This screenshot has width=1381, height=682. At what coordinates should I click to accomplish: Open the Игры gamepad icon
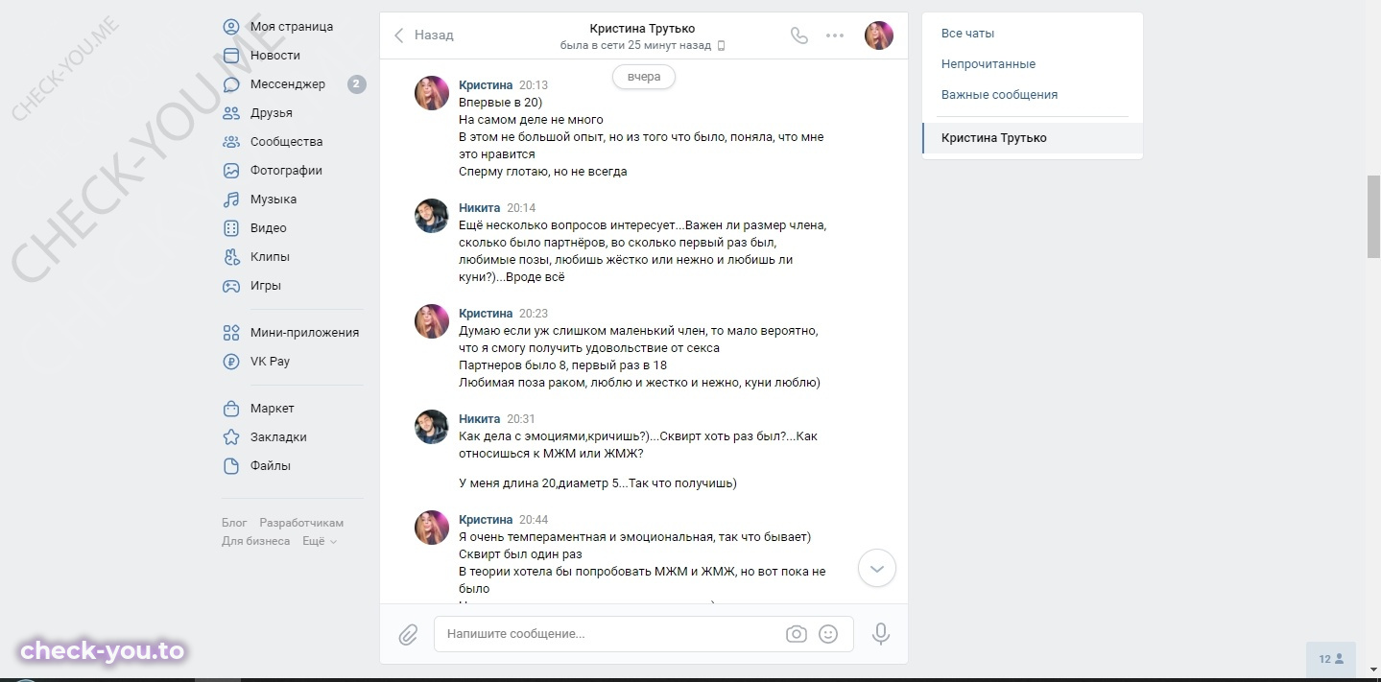[231, 286]
